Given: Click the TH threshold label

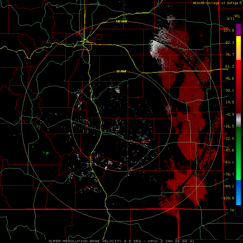Looking at the screenshot, I should [x=232, y=210].
